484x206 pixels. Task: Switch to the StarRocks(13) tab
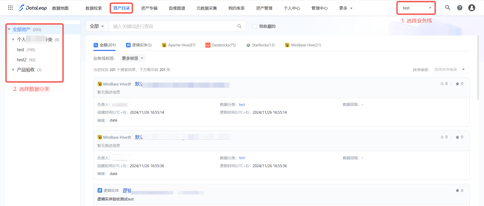(260, 45)
